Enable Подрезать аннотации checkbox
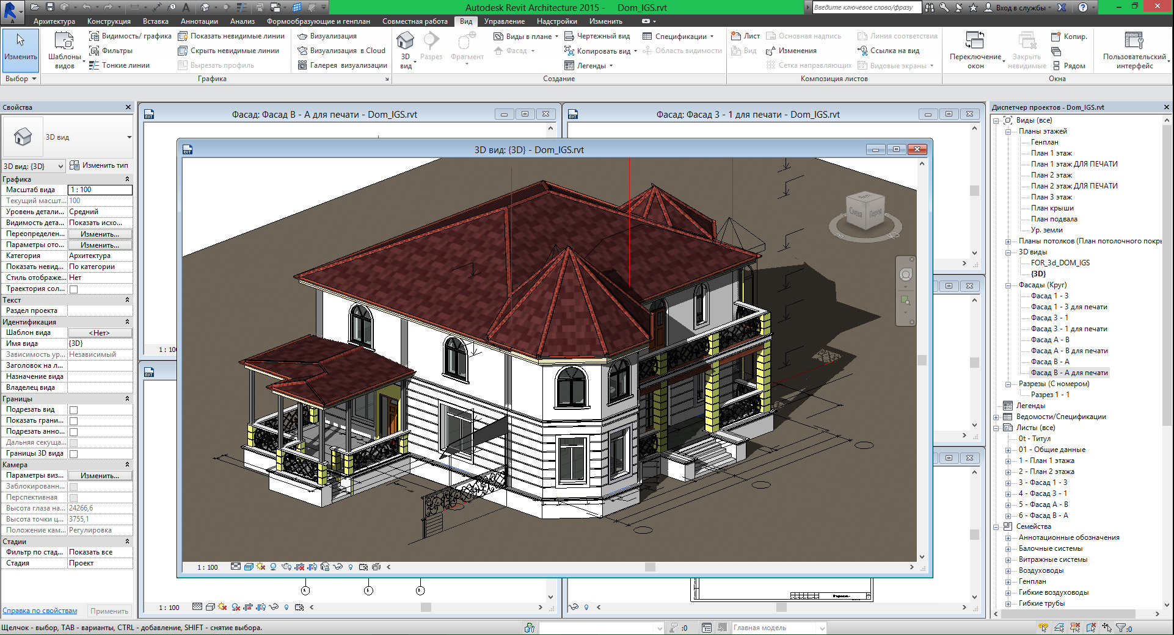 [74, 432]
